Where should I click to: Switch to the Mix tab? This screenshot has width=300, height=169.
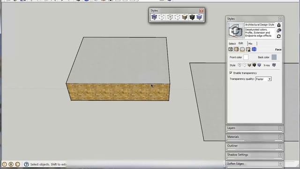click(250, 44)
